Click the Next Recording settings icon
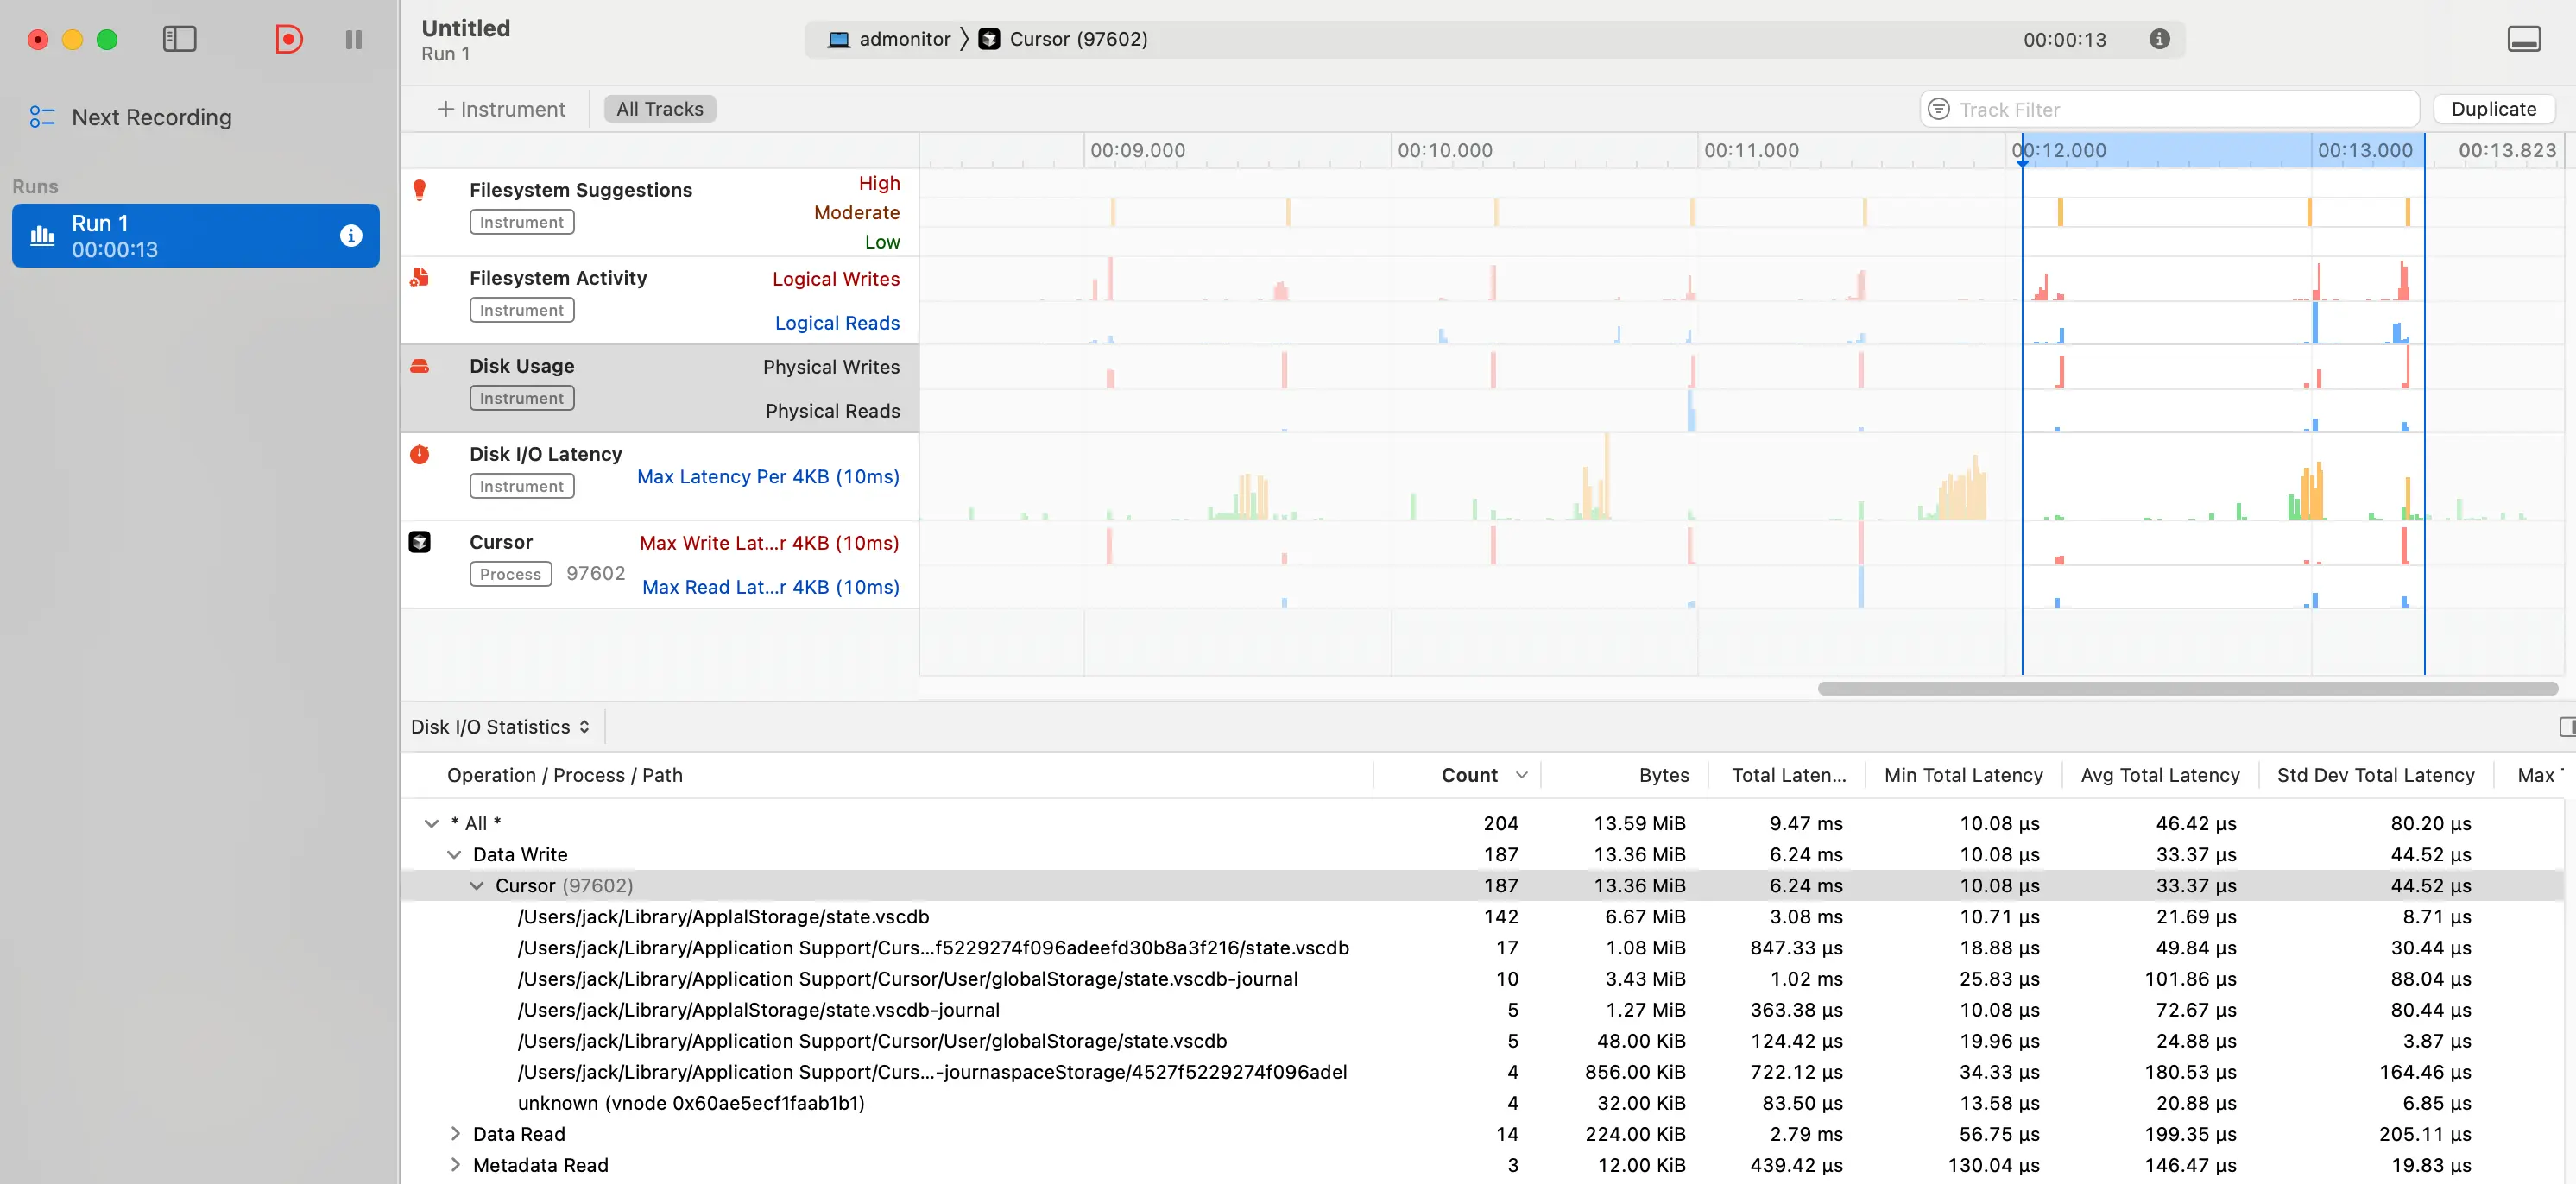This screenshot has height=1184, width=2576. 42,117
